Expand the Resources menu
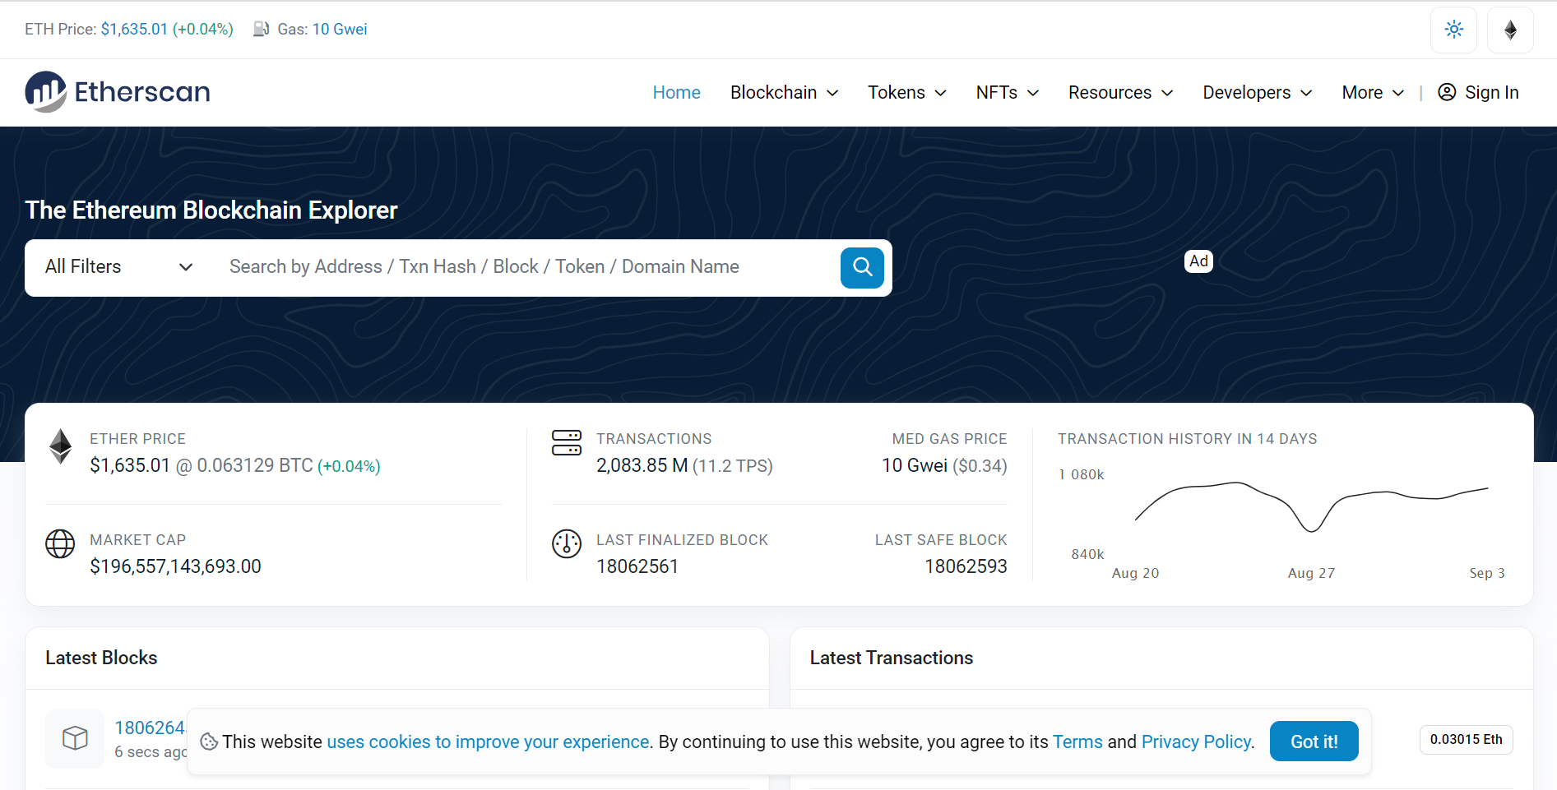 (1120, 92)
